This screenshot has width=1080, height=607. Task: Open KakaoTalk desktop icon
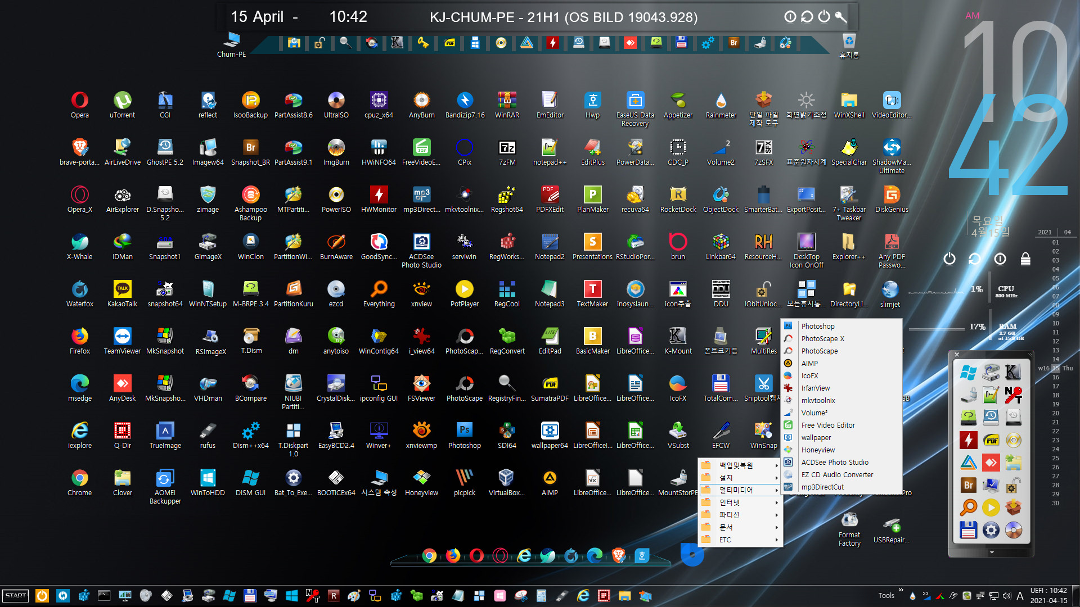coord(122,293)
